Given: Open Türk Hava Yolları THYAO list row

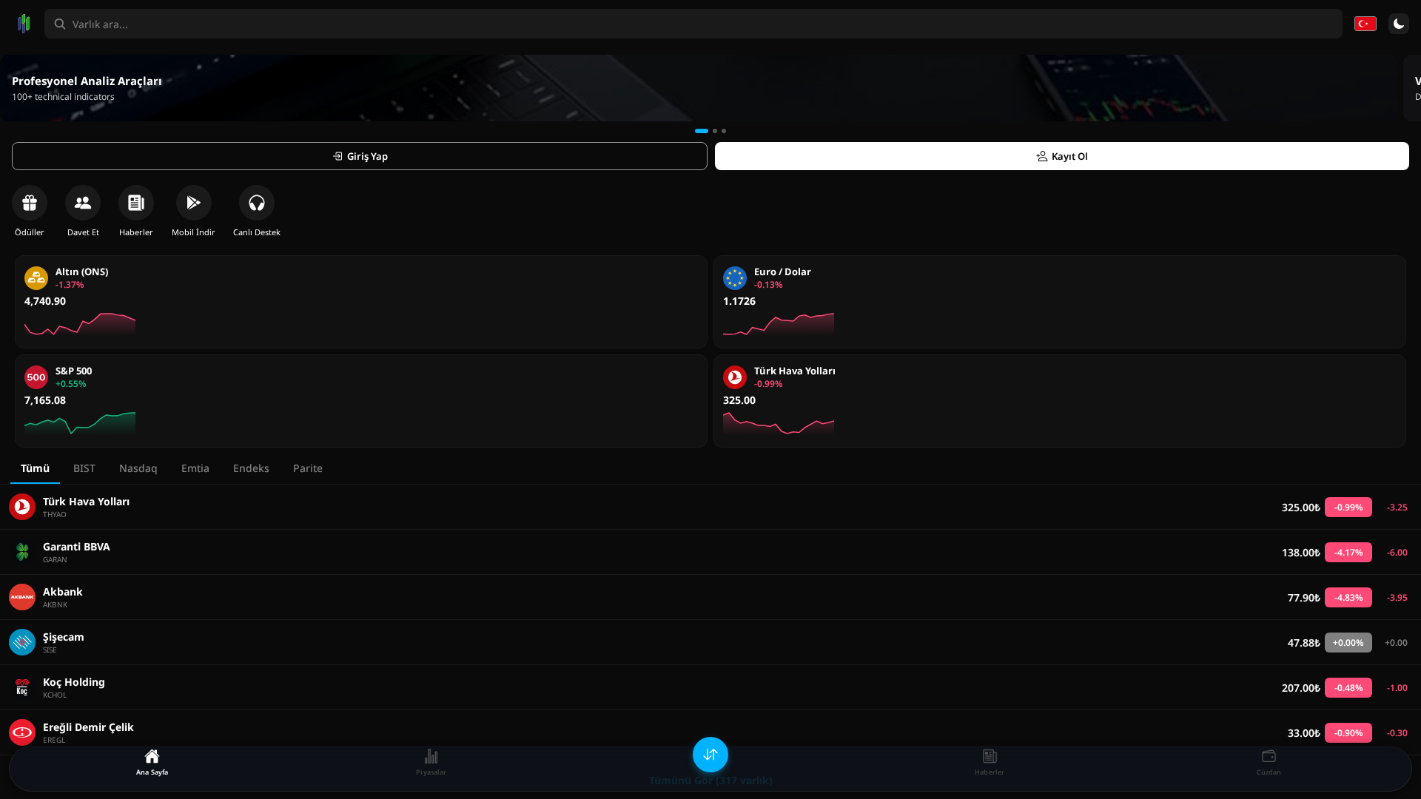Looking at the screenshot, I should [x=710, y=507].
